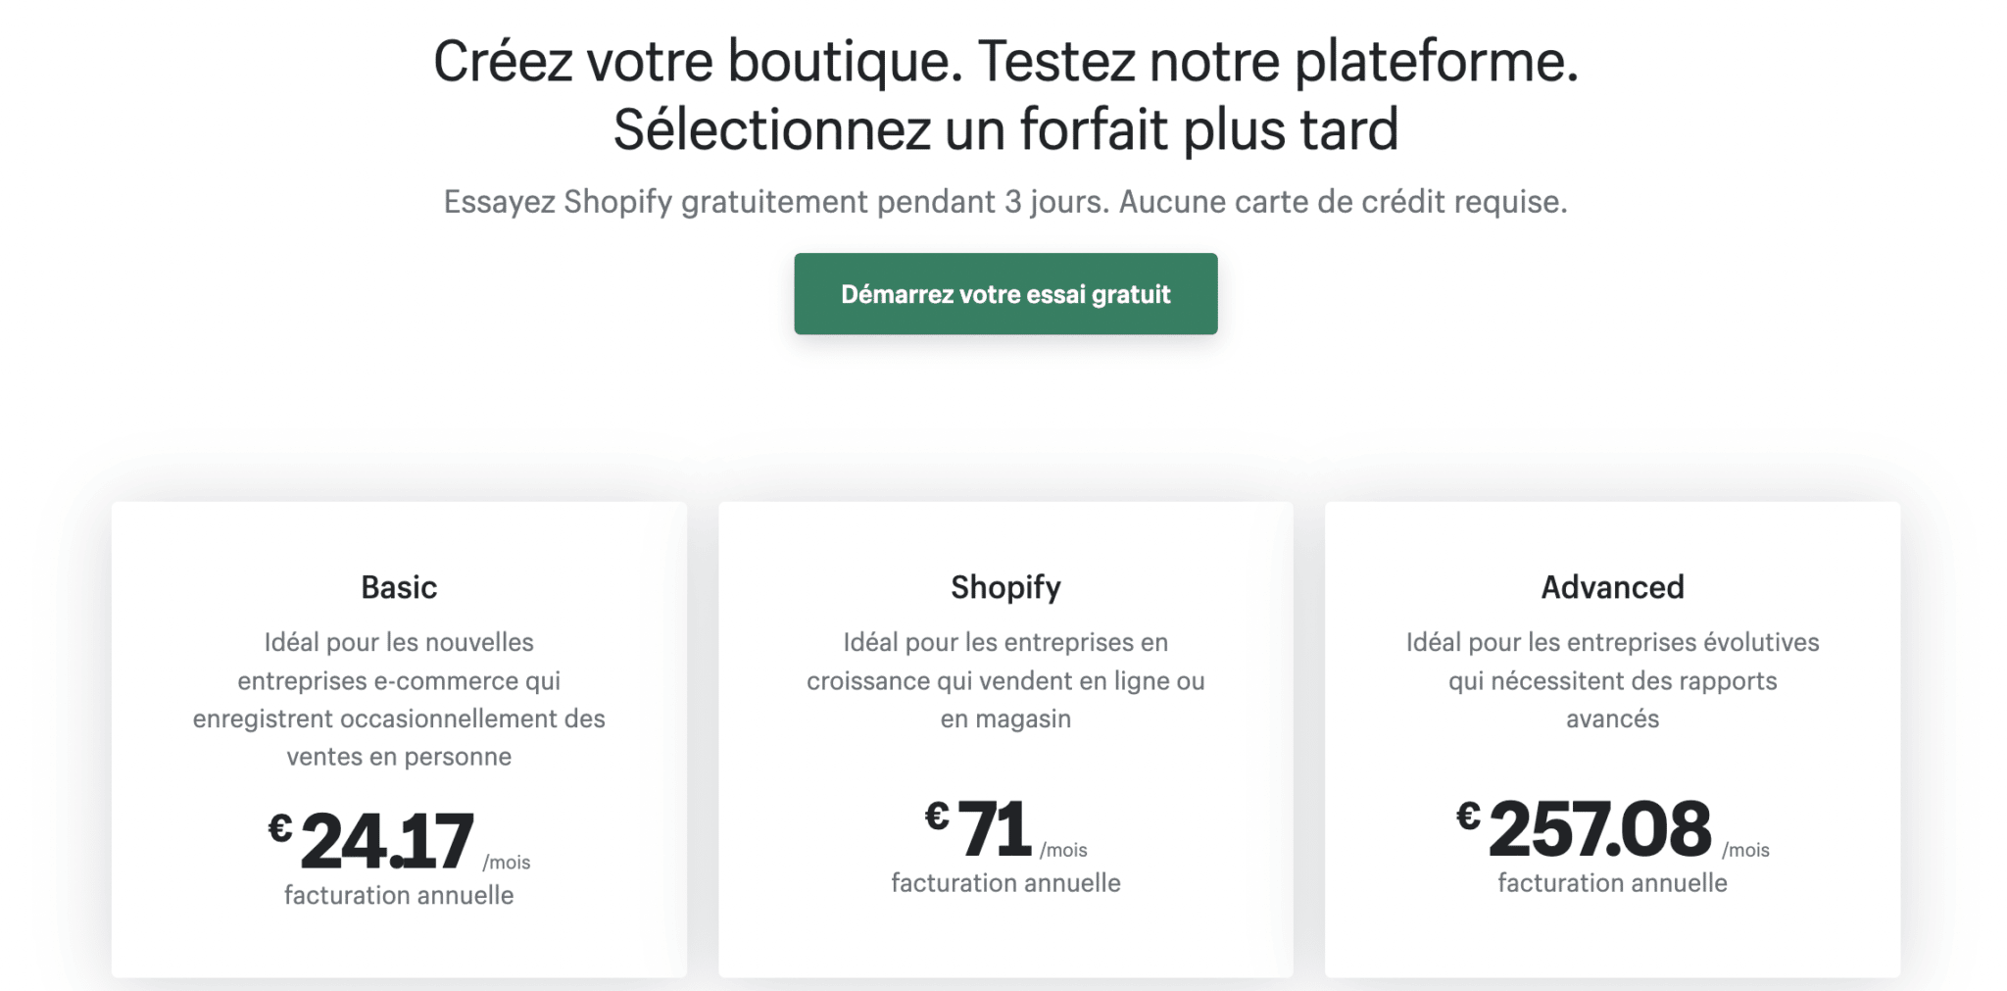
Task: Click the Essayez Shopify gratuitement subtitle
Action: pos(1005,202)
